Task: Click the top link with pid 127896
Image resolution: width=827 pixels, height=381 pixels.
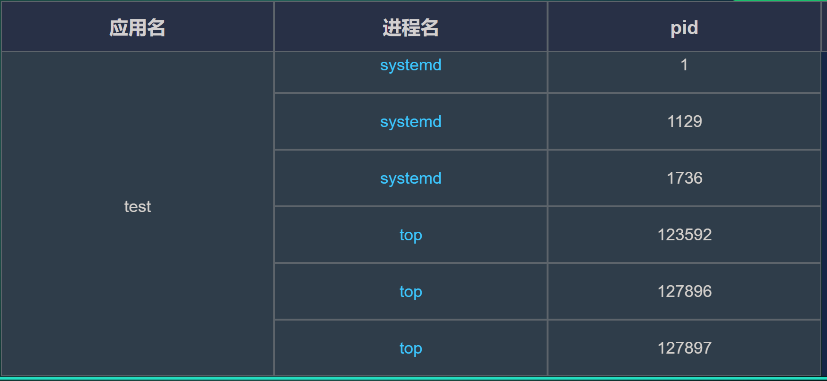Action: coord(410,292)
